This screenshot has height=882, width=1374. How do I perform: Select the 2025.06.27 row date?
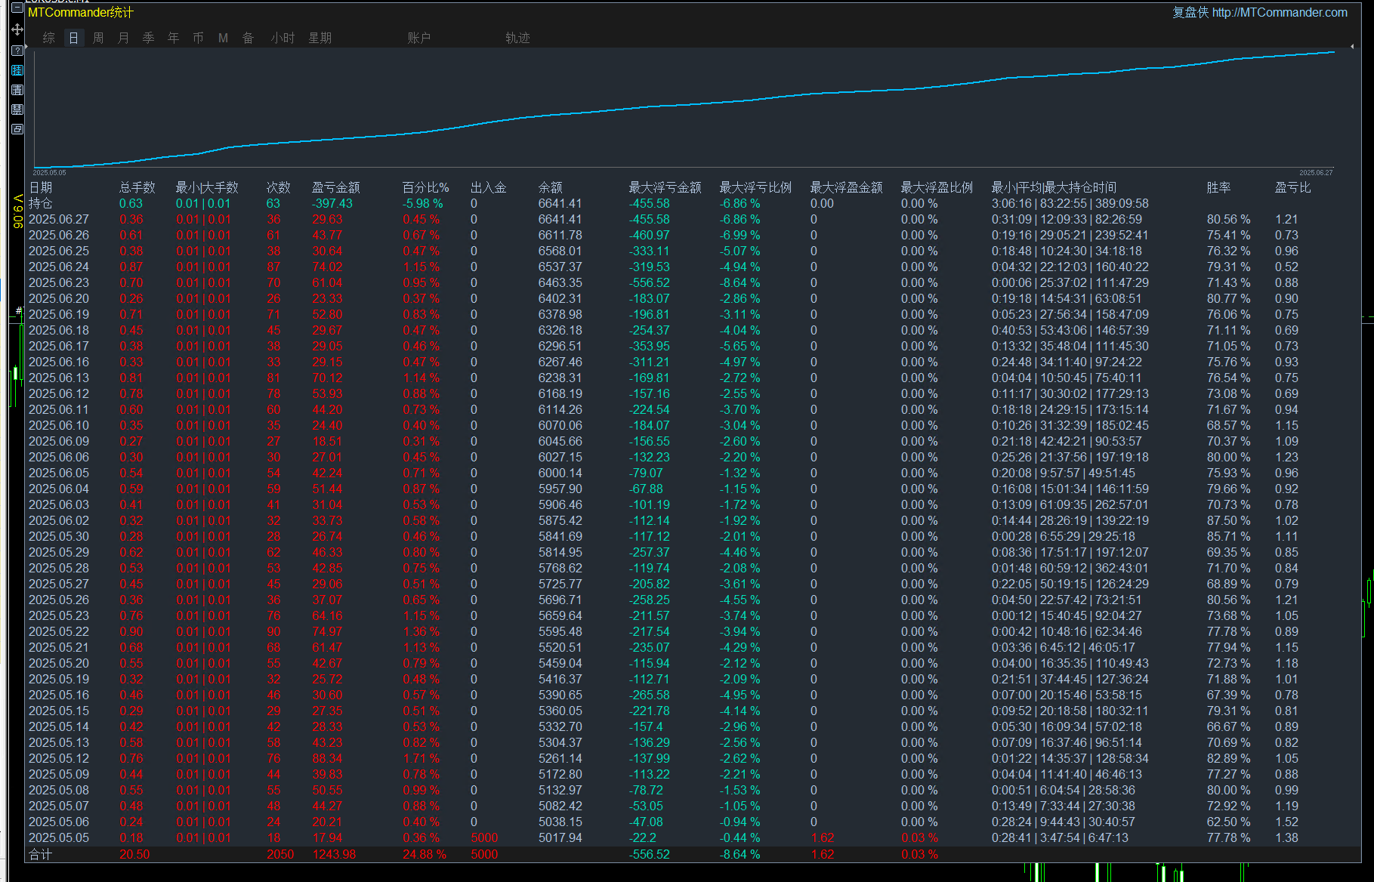click(x=59, y=219)
